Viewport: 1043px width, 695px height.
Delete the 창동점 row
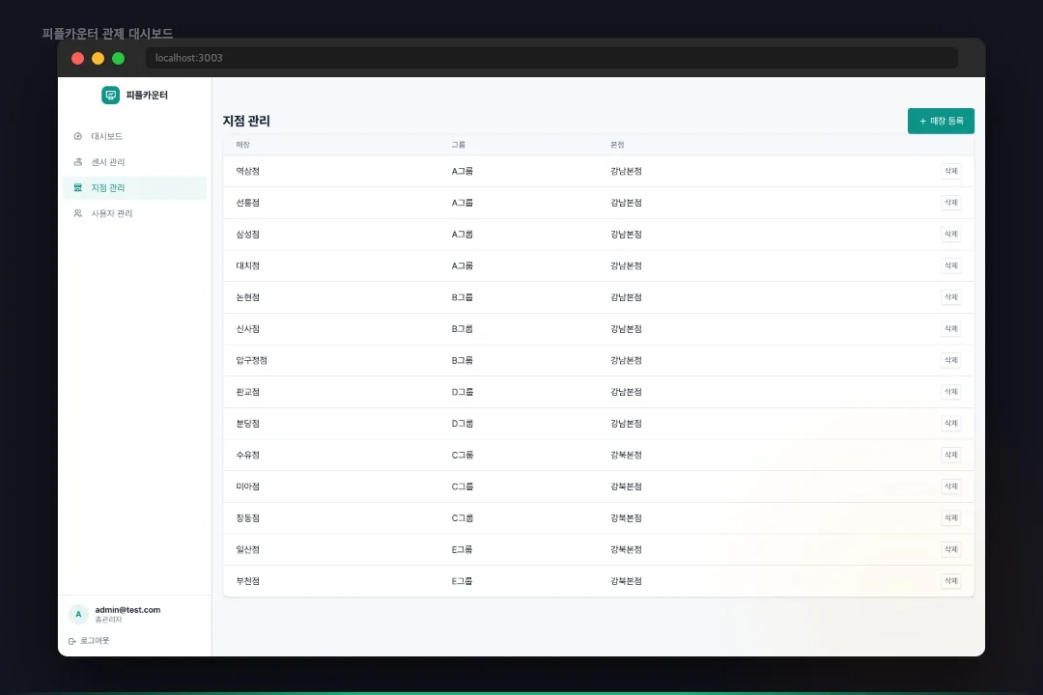pos(950,517)
